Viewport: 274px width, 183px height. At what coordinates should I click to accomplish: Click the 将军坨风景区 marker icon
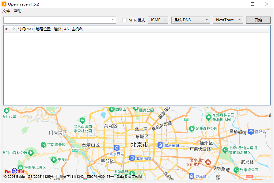pos(21,167)
